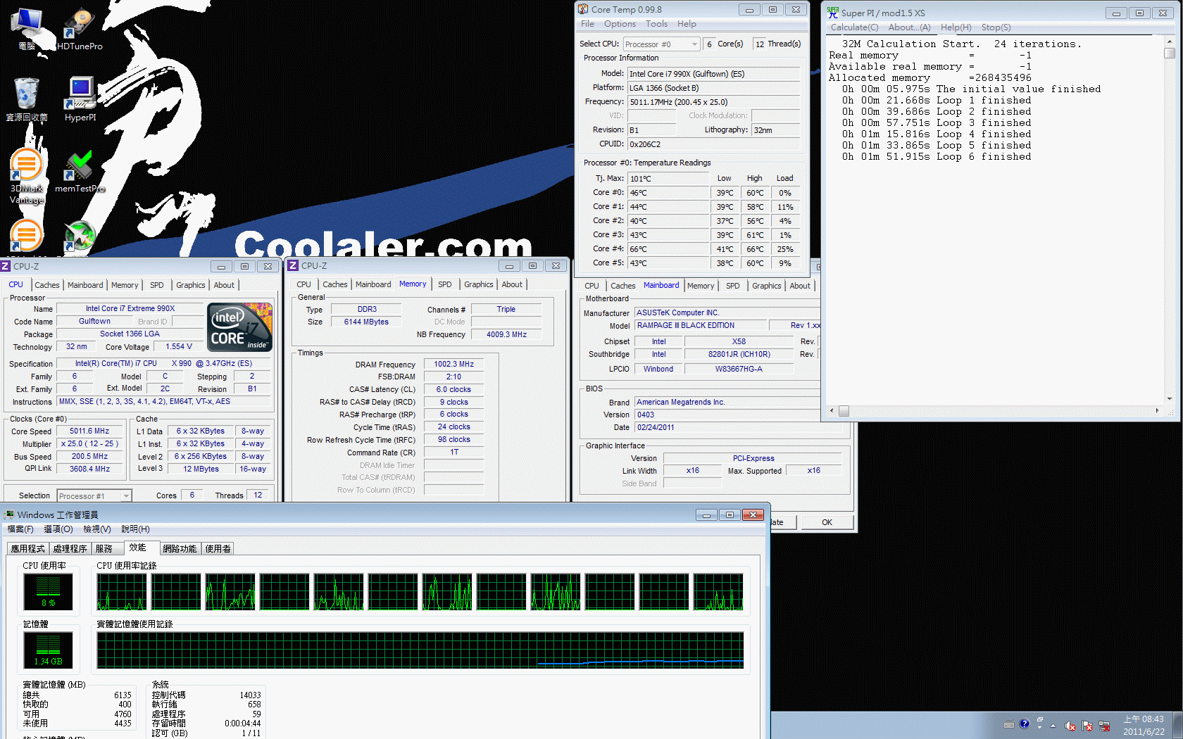
Task: Switch to 使用者 tab in Task Manager
Action: click(x=218, y=548)
